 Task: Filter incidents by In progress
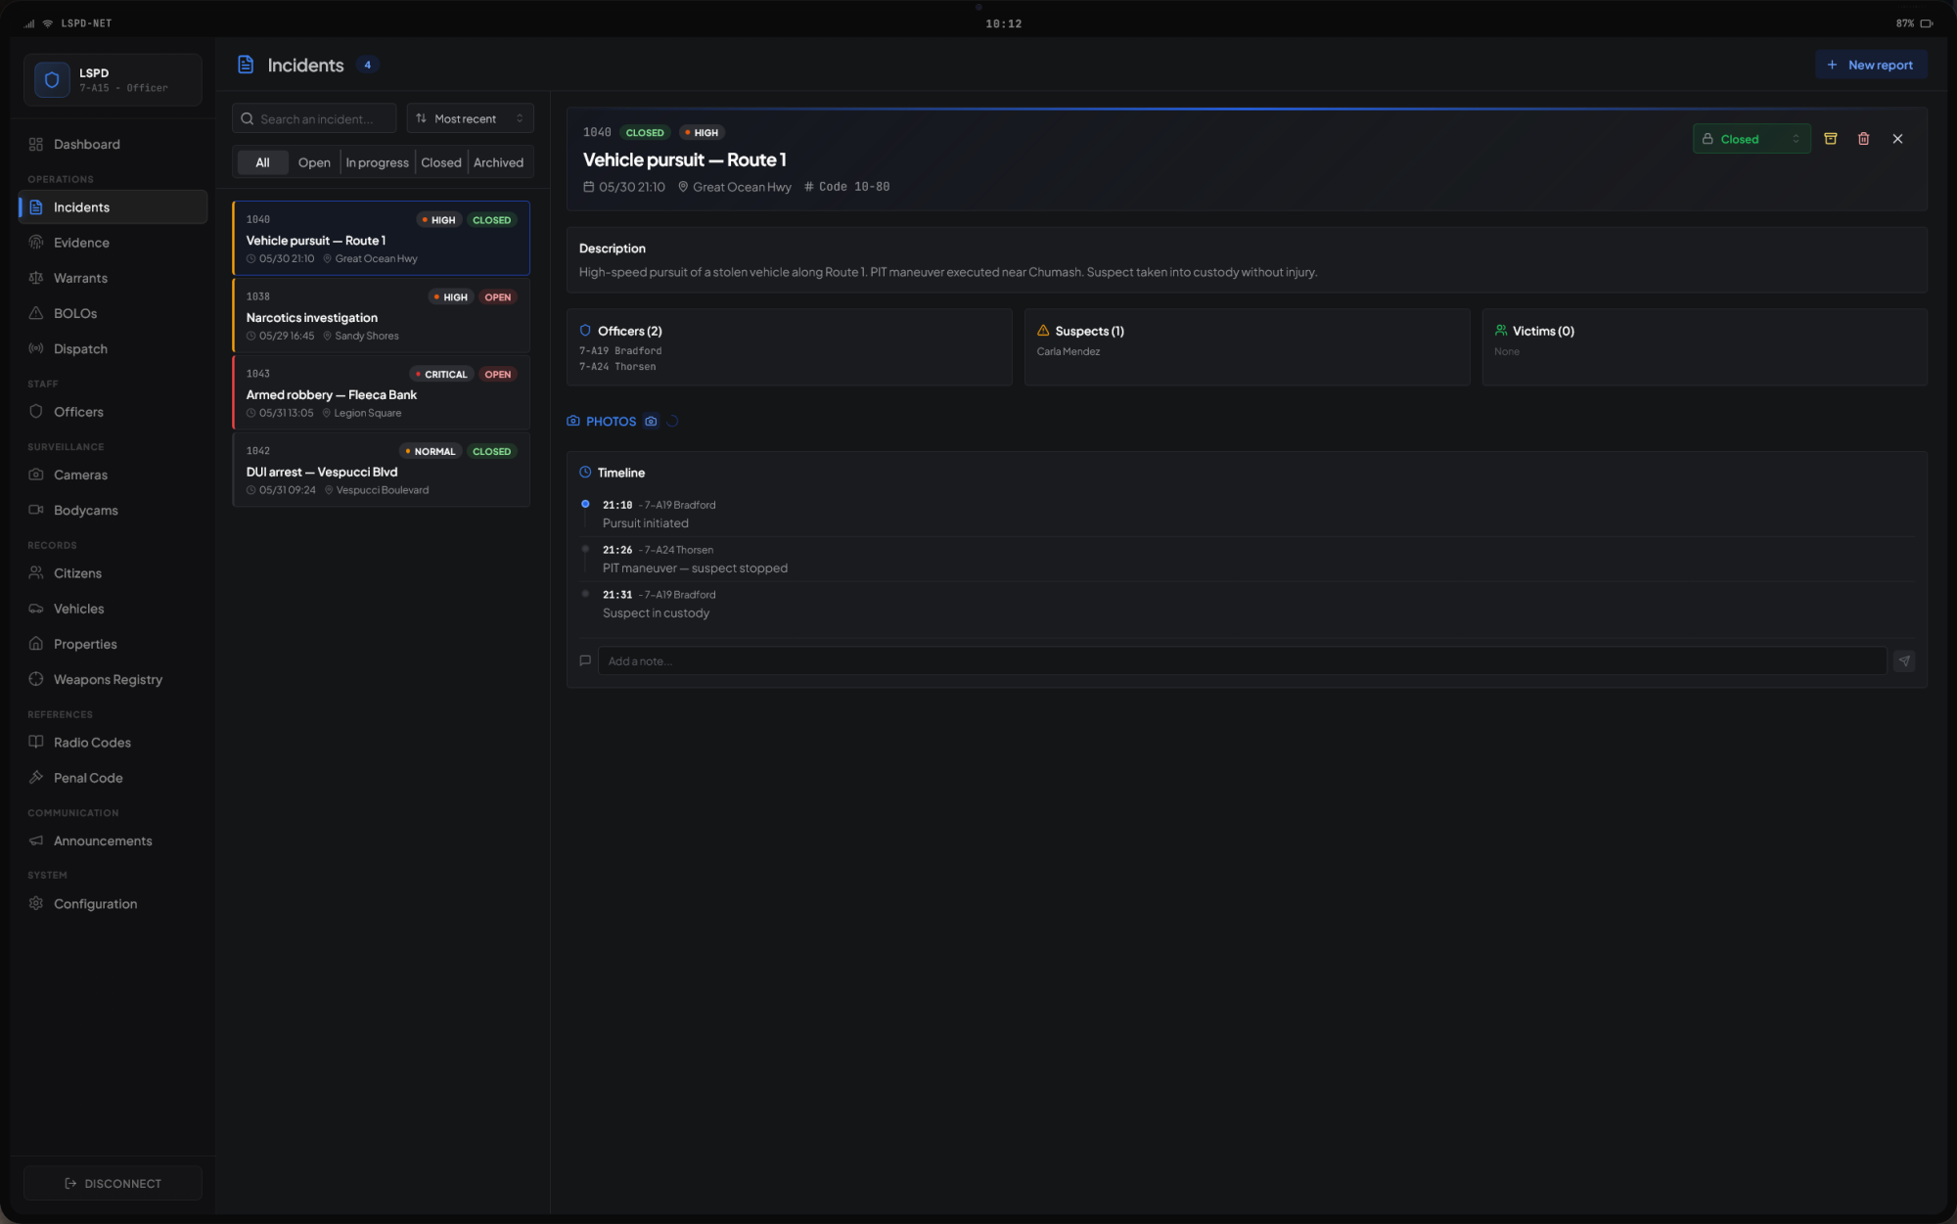(377, 162)
